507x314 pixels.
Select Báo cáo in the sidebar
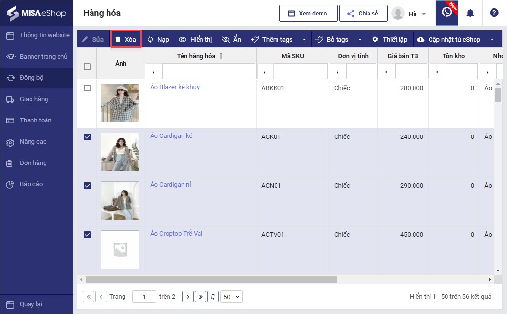tap(31, 184)
